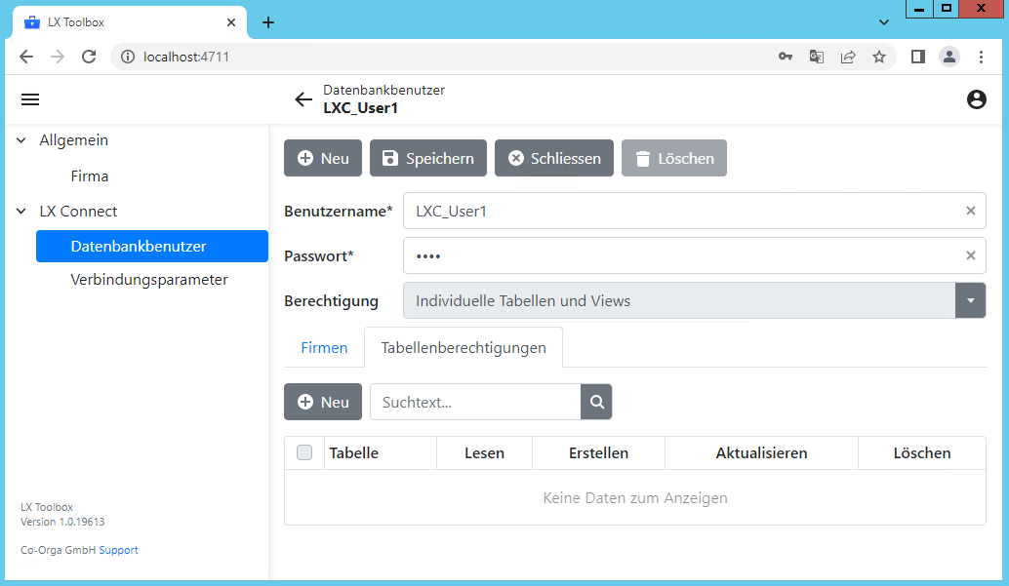This screenshot has height=586, width=1009.
Task: Select the Tabellenberechtigungen tab
Action: [x=464, y=347]
